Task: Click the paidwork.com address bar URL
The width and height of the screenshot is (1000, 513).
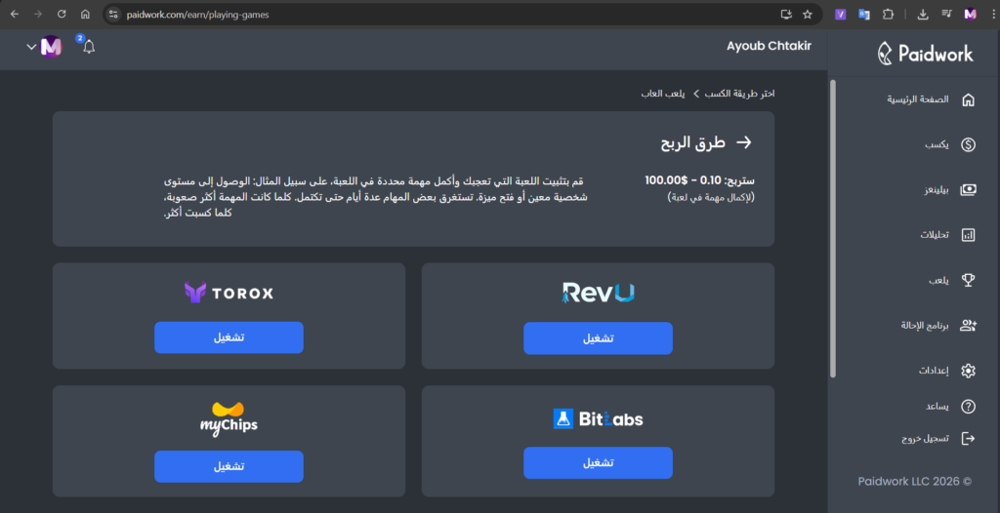Action: pos(197,14)
